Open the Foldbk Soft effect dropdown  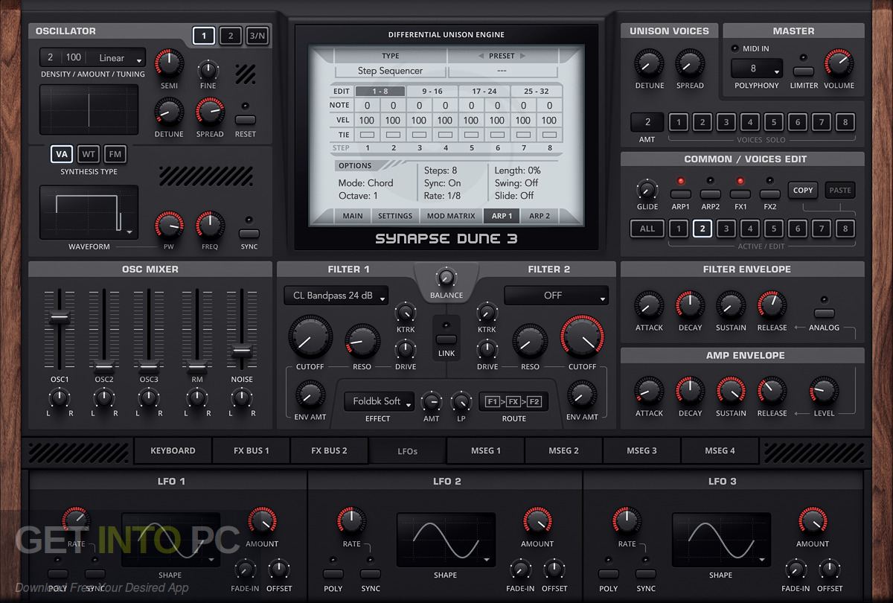(379, 401)
